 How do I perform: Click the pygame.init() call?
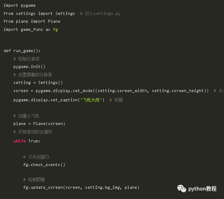pyautogui.click(x=29, y=67)
